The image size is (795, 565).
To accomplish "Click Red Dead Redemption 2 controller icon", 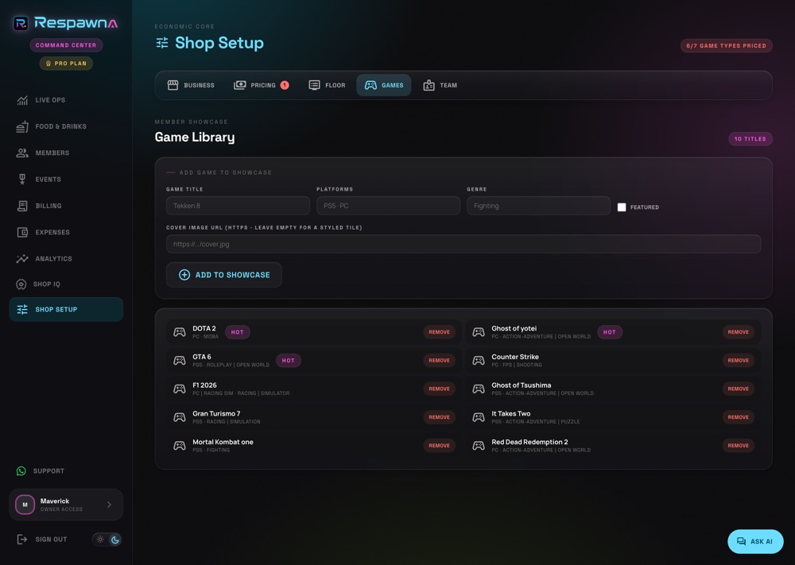I will pos(479,446).
